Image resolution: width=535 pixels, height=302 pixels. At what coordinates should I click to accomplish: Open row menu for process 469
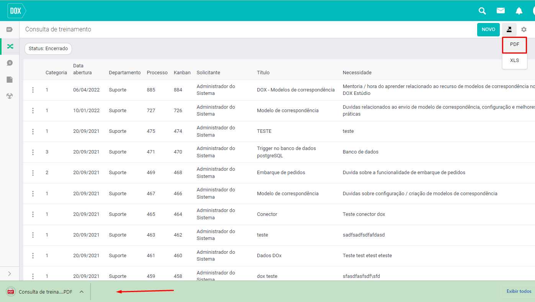click(x=33, y=173)
